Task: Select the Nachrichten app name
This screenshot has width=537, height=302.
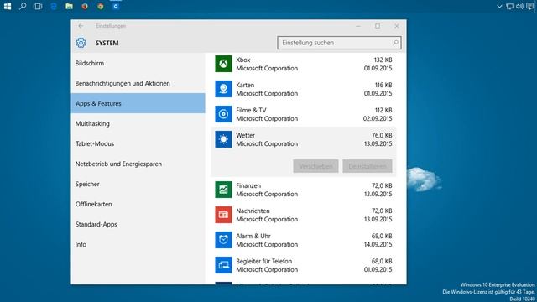Action: [x=253, y=211]
